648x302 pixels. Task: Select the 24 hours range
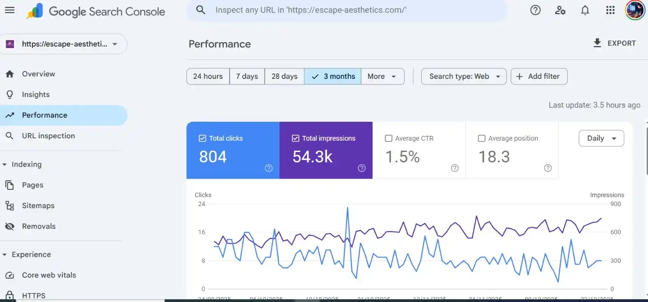point(208,76)
